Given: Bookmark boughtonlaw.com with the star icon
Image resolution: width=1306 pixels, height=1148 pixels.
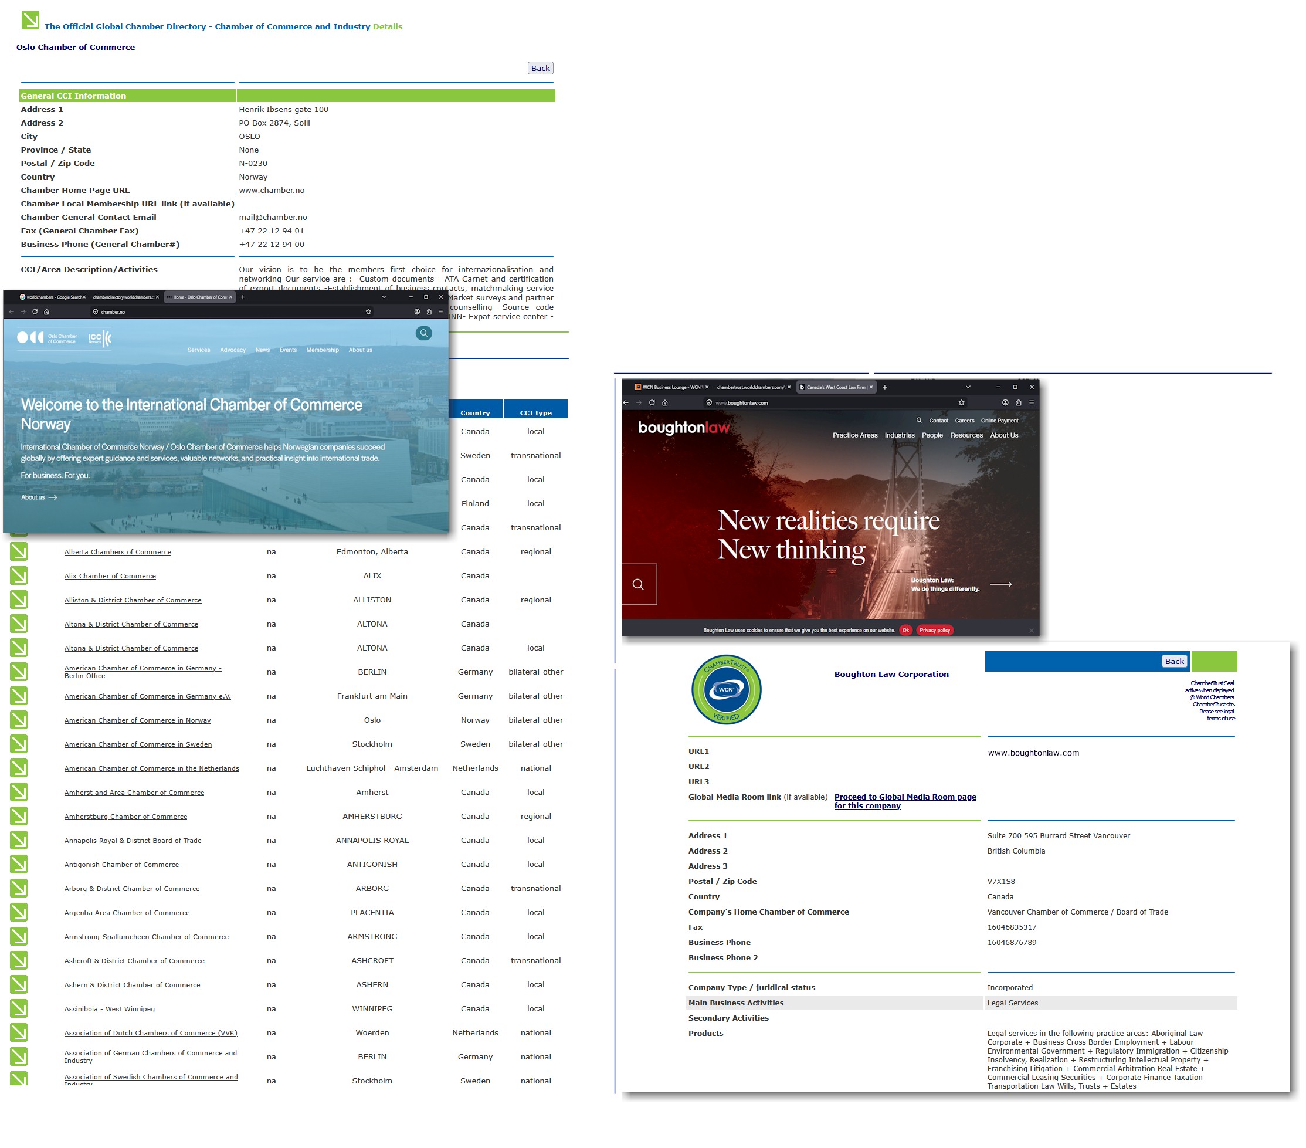Looking at the screenshot, I should point(961,402).
